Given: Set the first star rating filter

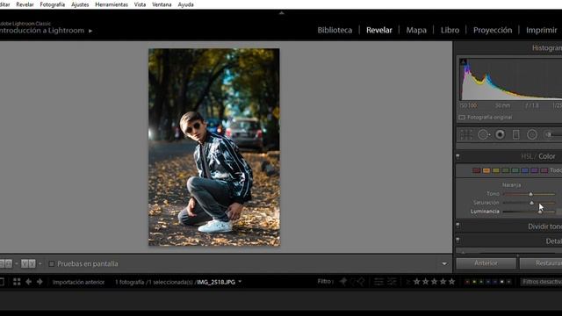Looking at the screenshot, I should coord(416,282).
